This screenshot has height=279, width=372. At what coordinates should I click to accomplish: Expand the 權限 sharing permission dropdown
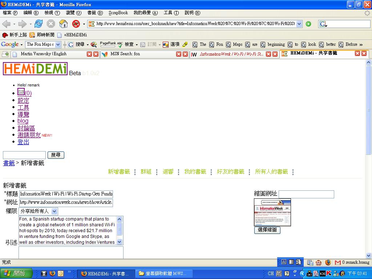click(54, 211)
